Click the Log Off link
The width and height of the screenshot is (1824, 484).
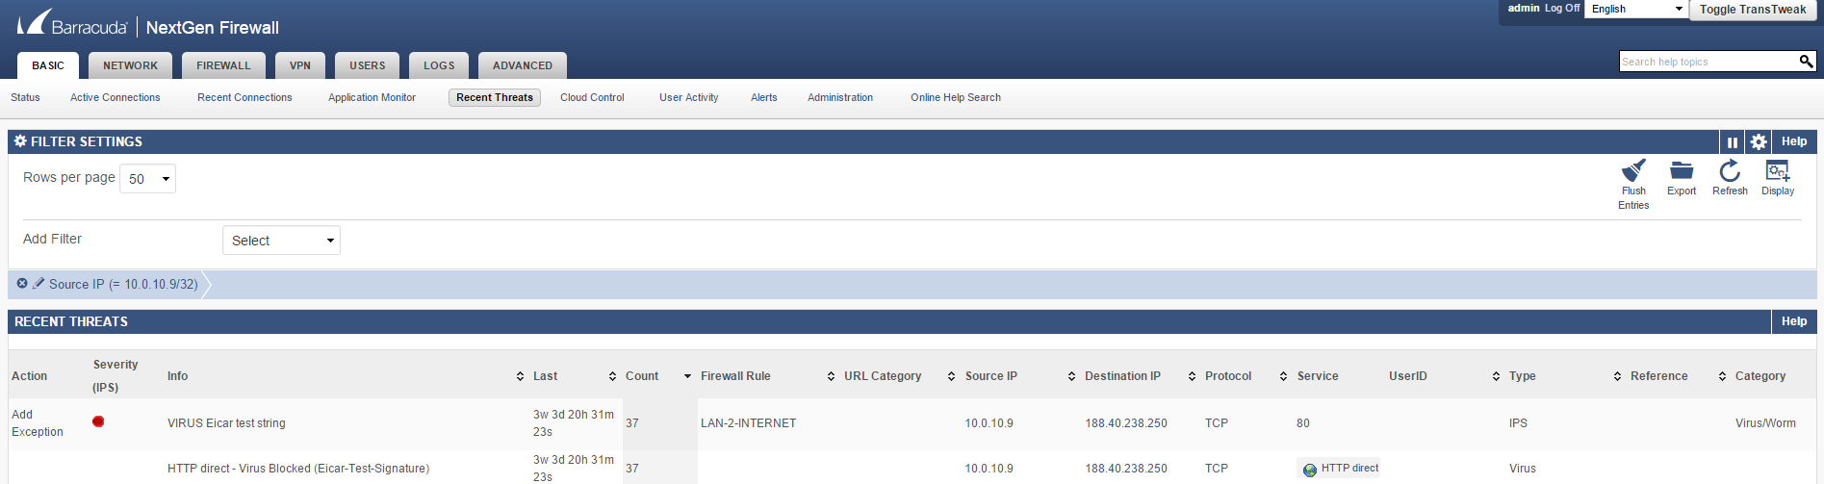(1562, 8)
